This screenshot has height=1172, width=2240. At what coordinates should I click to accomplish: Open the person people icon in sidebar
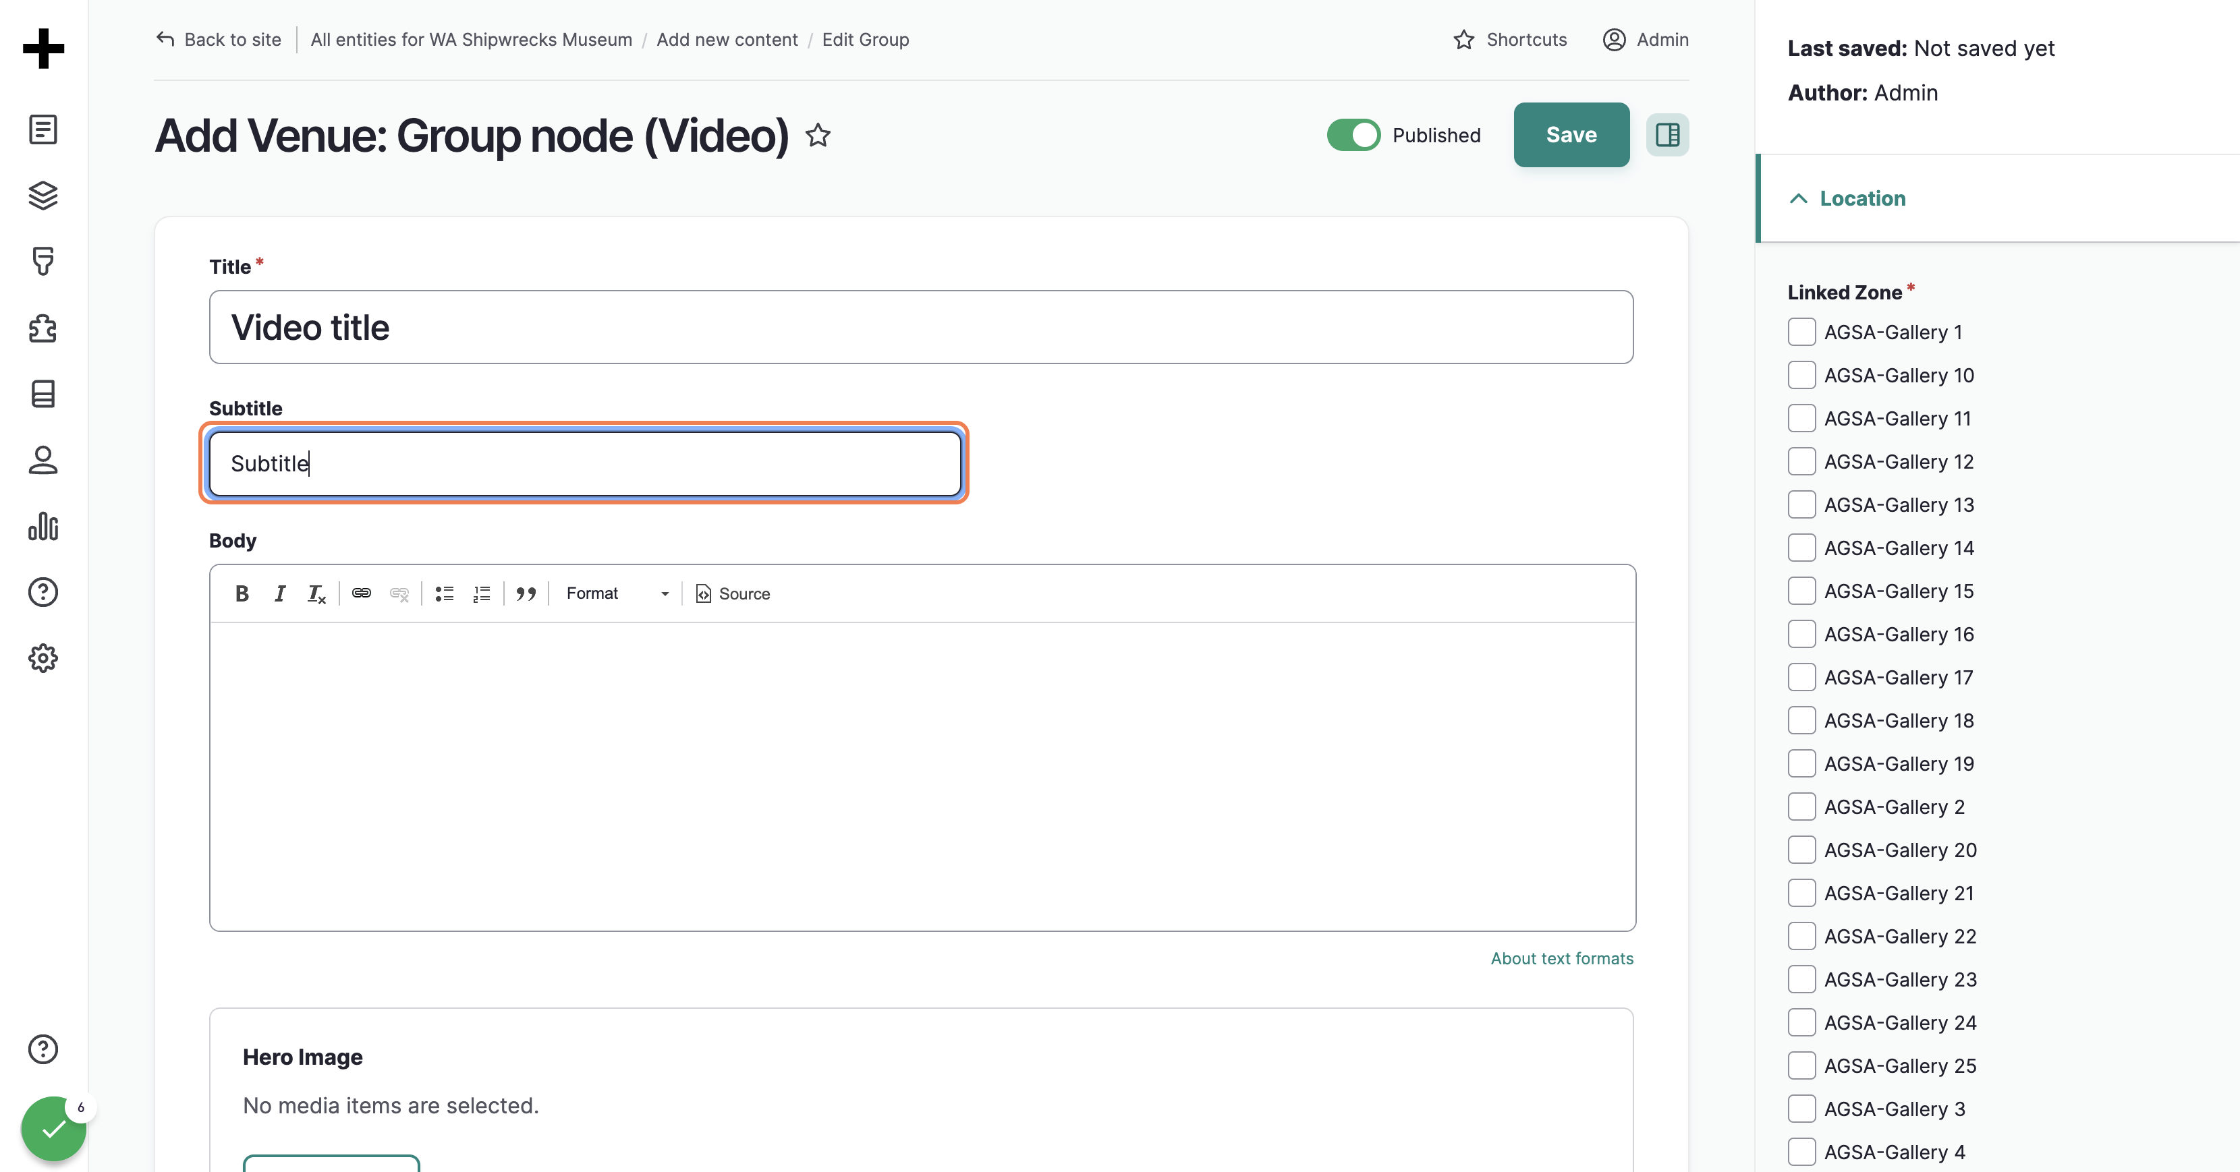point(43,460)
